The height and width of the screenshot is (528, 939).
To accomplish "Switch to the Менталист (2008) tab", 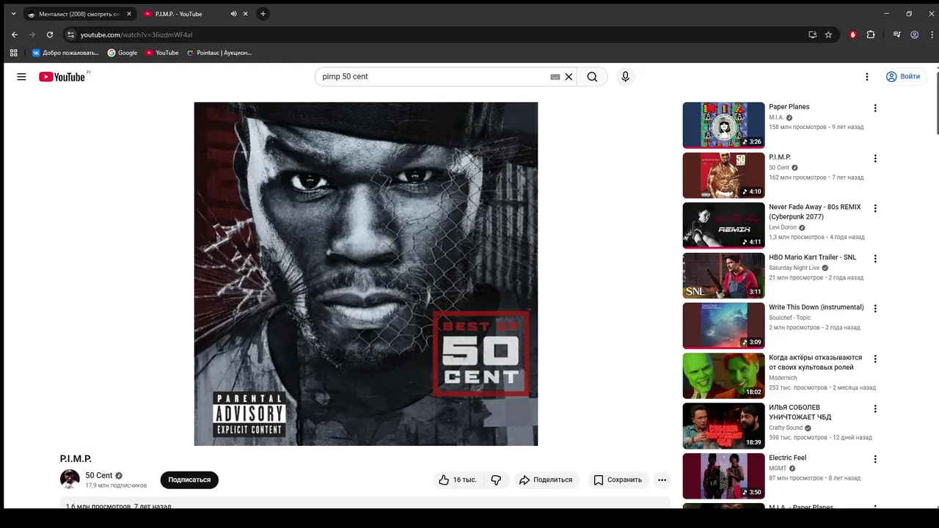I will [x=78, y=14].
